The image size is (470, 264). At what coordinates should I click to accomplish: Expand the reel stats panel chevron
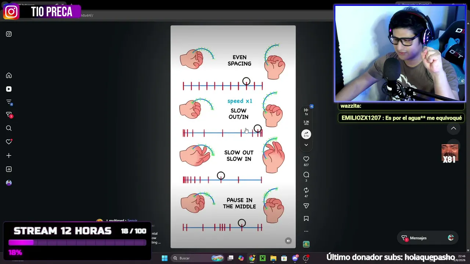(x=306, y=145)
